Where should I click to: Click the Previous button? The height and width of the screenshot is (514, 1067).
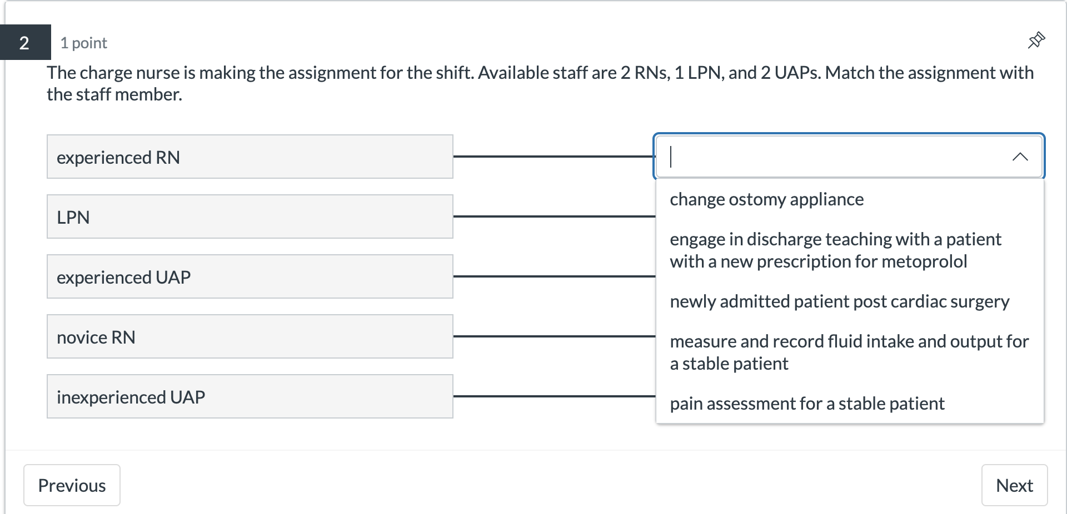click(72, 485)
